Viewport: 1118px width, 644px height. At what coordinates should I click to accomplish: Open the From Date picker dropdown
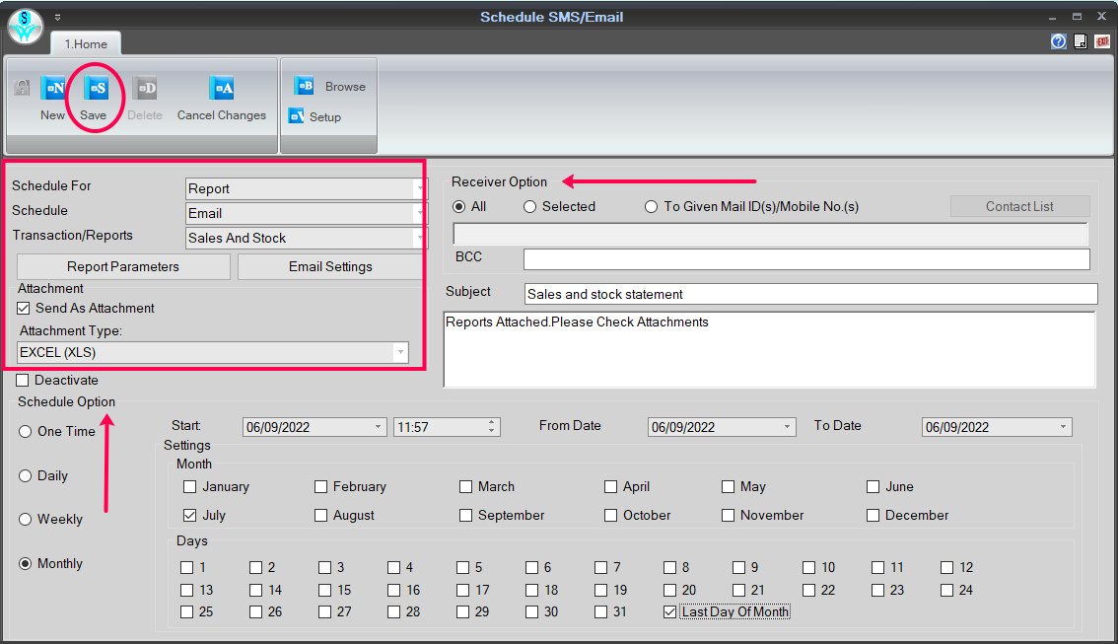[787, 428]
